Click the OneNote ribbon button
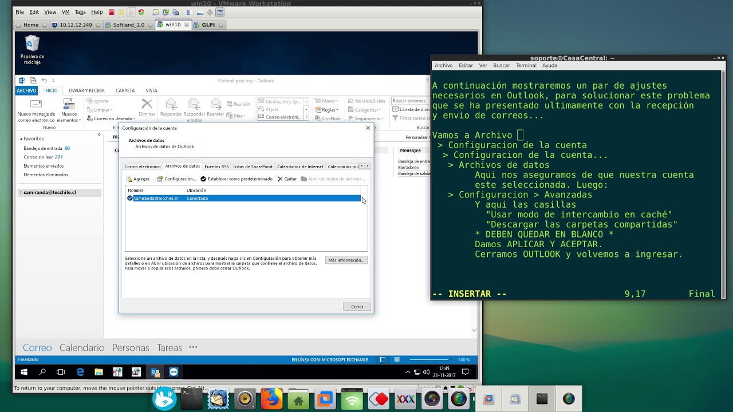The image size is (733, 412). tap(327, 118)
